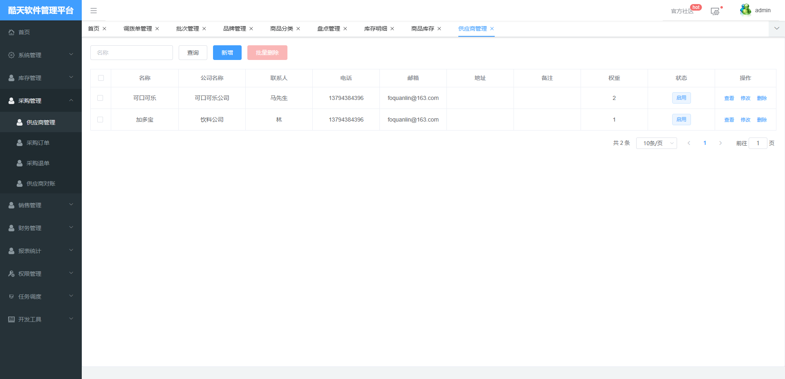
Task: Check the 加多宝 row checkbox
Action: tap(101, 120)
